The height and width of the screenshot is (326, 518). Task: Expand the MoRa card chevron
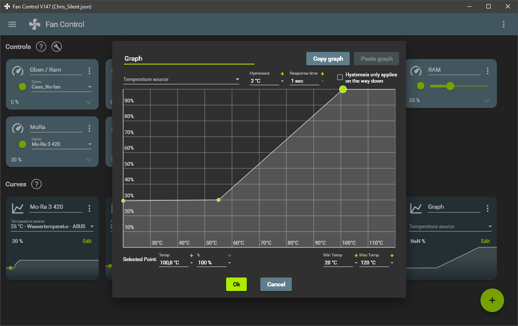coord(89,159)
